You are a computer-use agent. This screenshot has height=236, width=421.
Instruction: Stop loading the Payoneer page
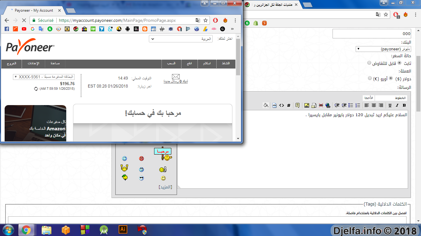coord(24,20)
